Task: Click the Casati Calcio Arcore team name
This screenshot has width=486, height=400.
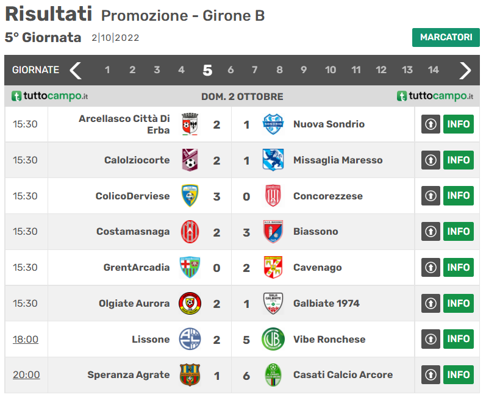Action: click(x=343, y=375)
